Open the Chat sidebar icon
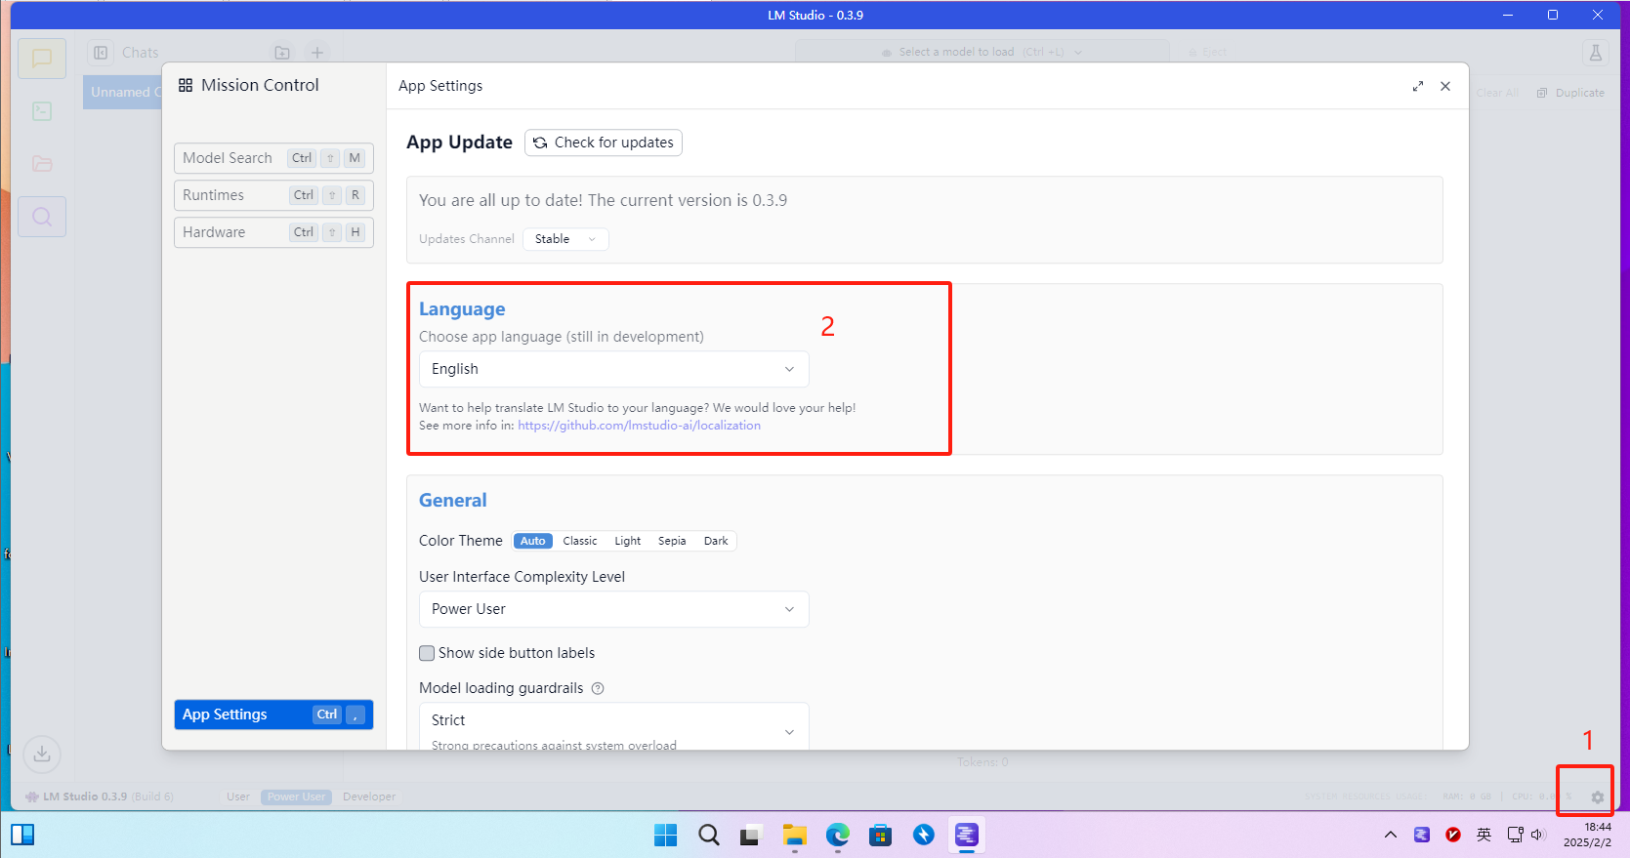Screen dimensions: 1630x858 [x=42, y=59]
